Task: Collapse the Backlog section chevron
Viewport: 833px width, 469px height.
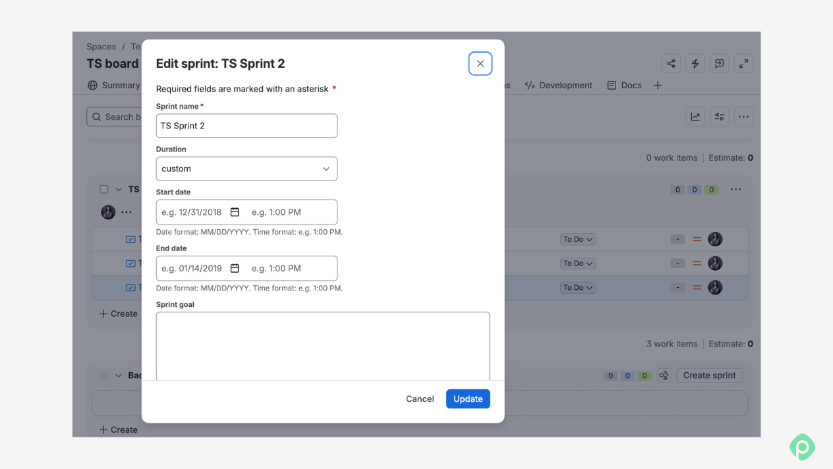Action: 119,375
